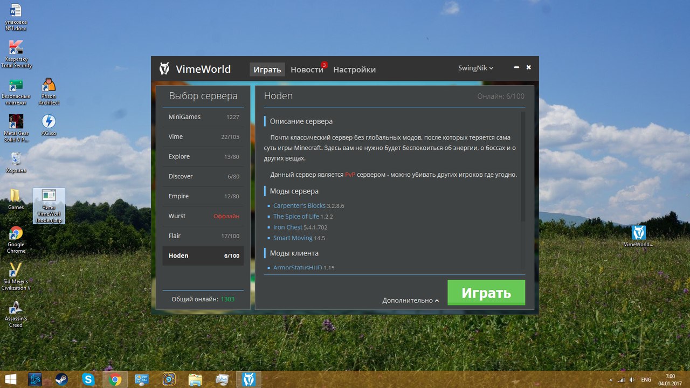This screenshot has height=388, width=690.
Task: Close the VimeWorld launcher window
Action: 529,67
